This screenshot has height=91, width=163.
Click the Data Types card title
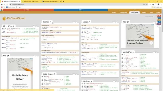[49, 74]
